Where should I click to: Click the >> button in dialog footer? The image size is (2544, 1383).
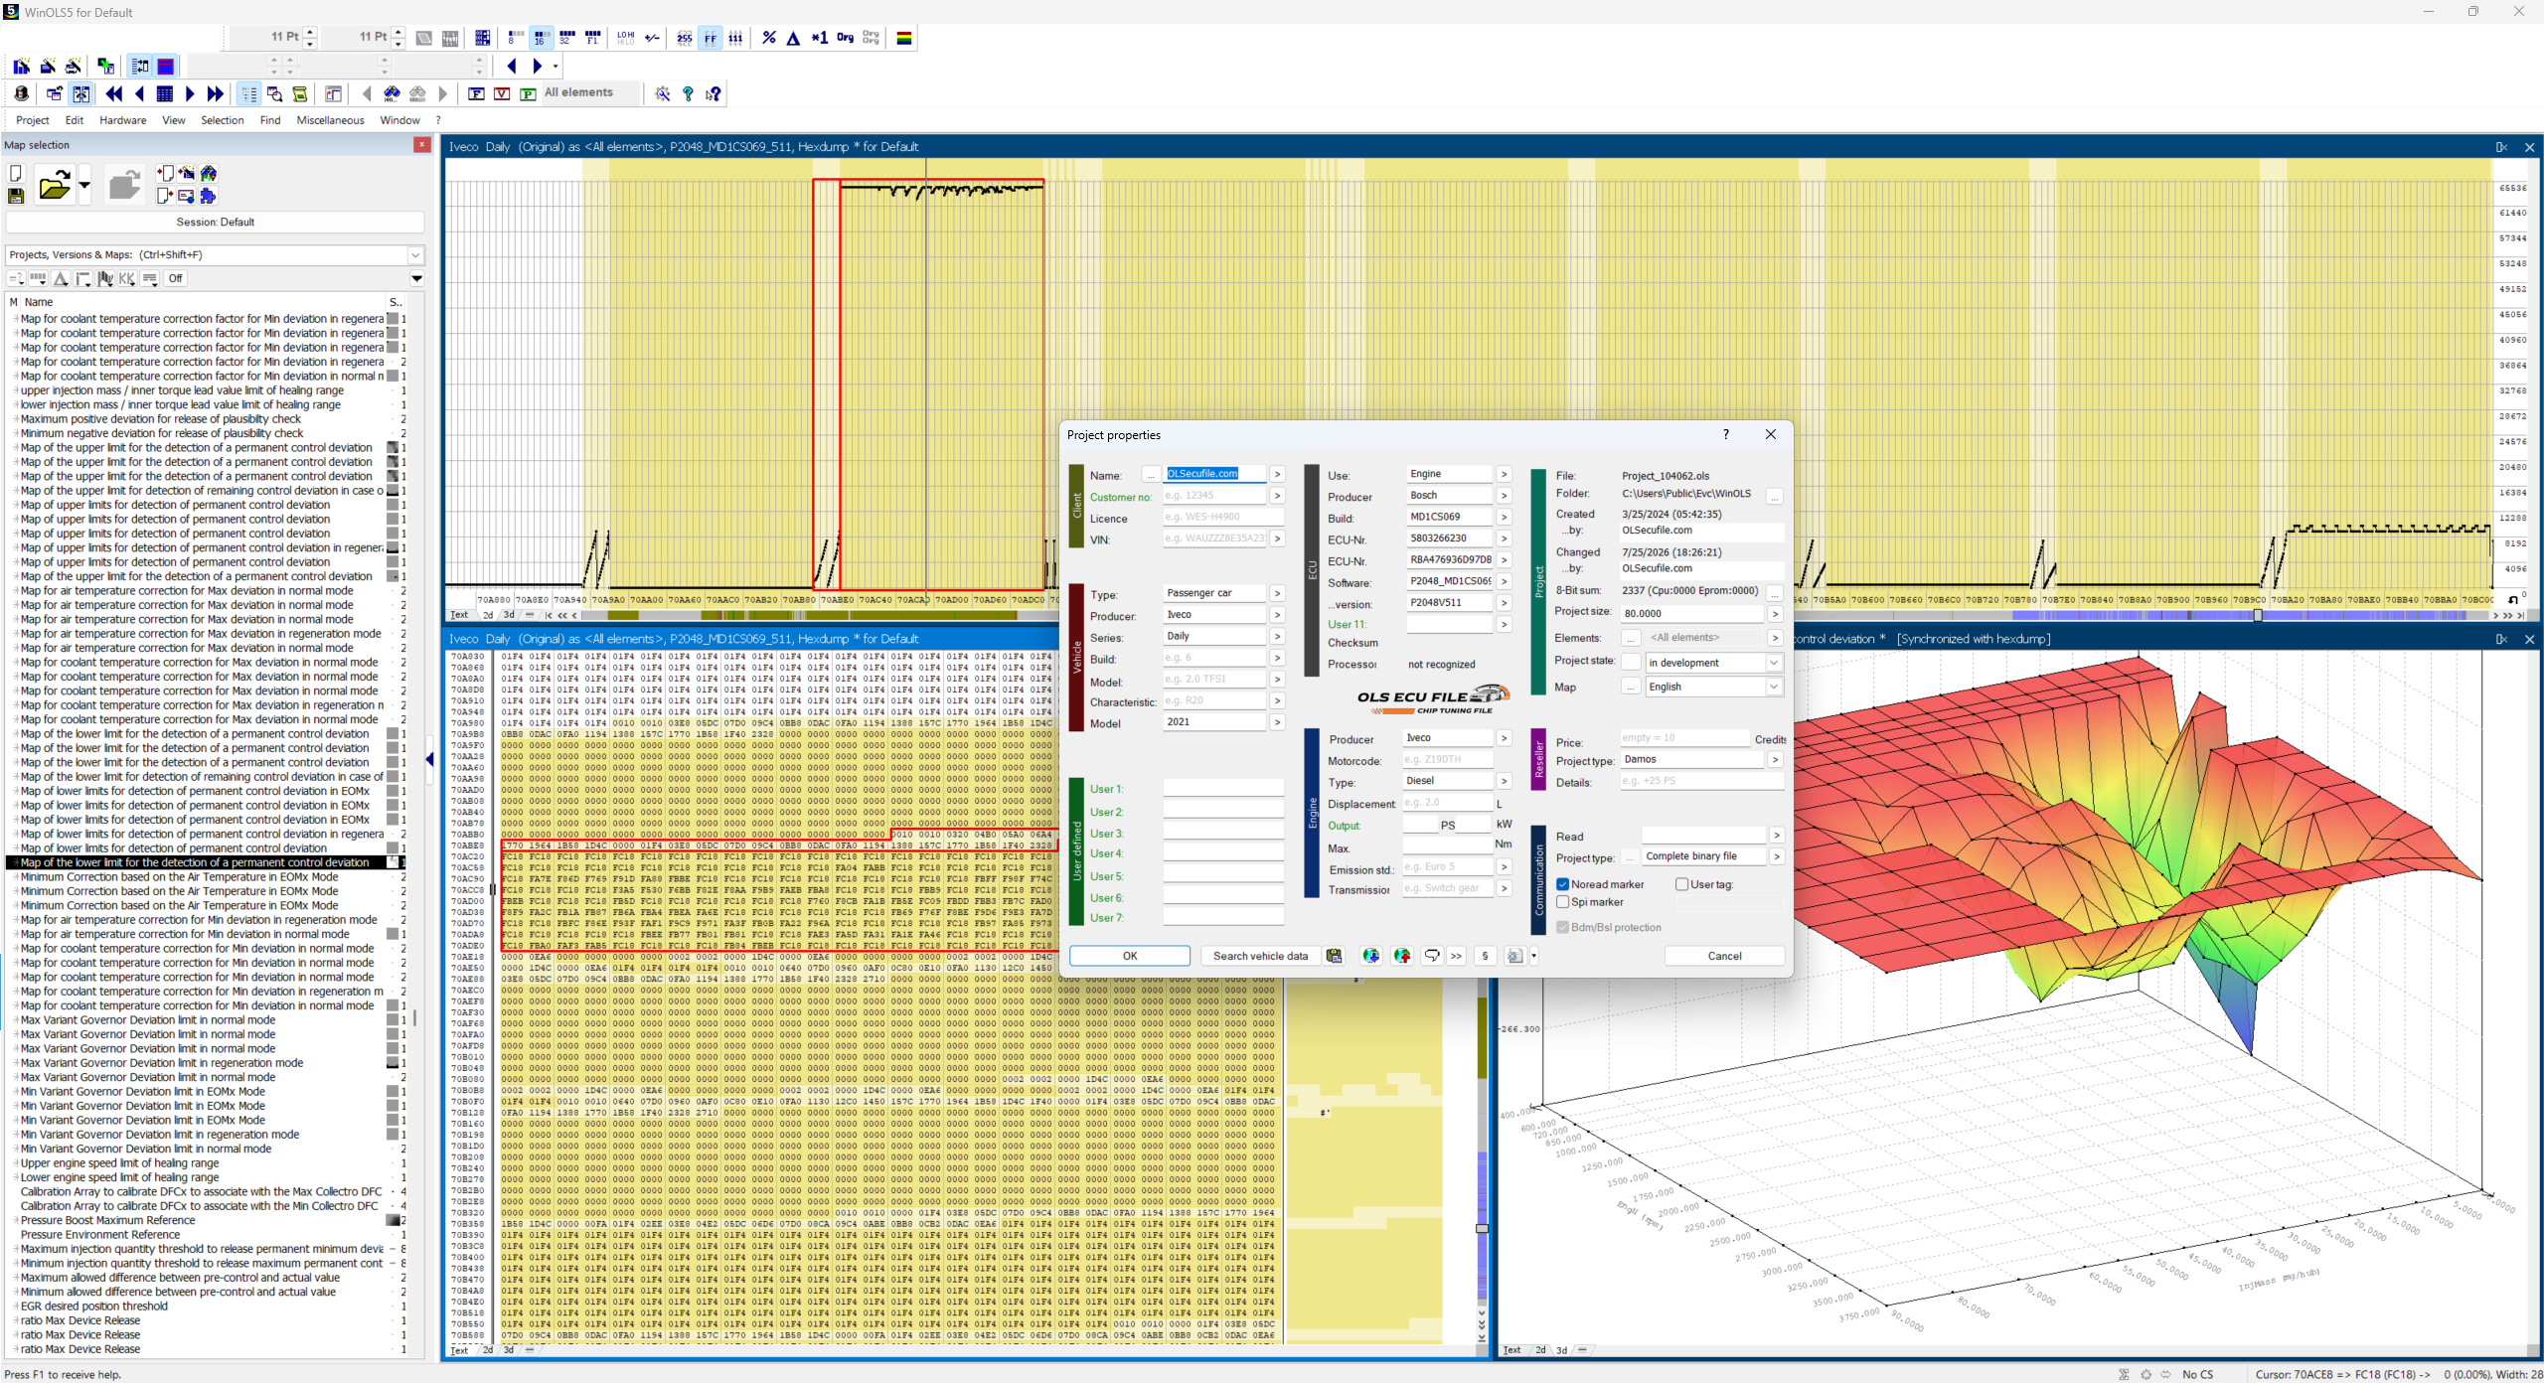coord(1457,956)
